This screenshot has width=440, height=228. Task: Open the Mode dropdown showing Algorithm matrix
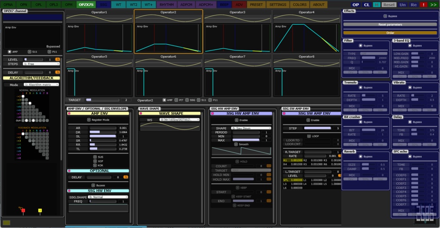pos(41,85)
